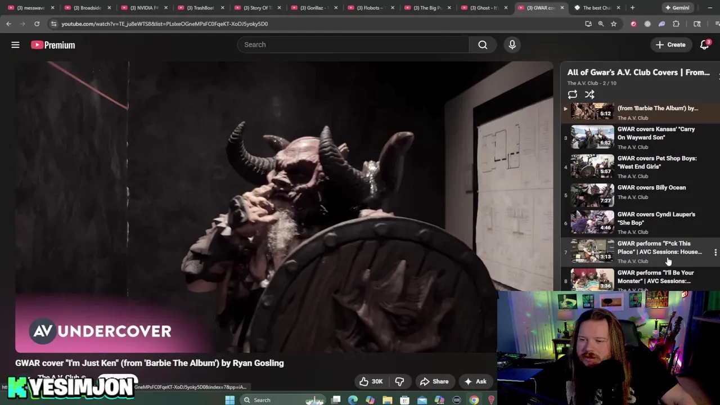The width and height of the screenshot is (720, 405).
Task: Close the GWAR cover browser tab
Action: coord(562,8)
